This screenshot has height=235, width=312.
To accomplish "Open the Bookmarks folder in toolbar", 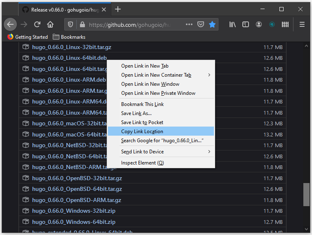I will coord(69,37).
